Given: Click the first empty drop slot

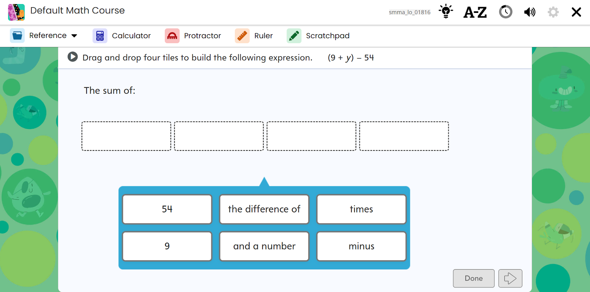Looking at the screenshot, I should click(x=126, y=136).
